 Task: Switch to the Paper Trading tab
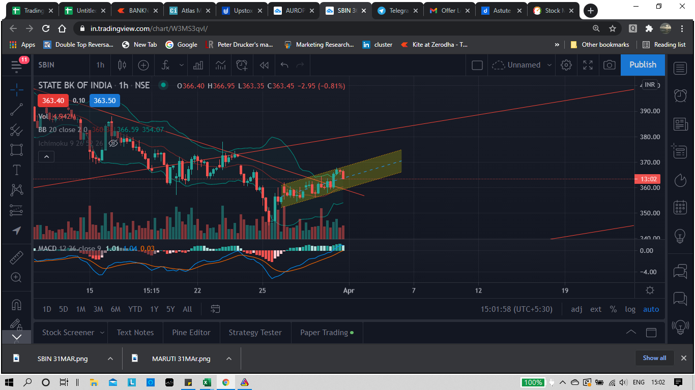[327, 333]
